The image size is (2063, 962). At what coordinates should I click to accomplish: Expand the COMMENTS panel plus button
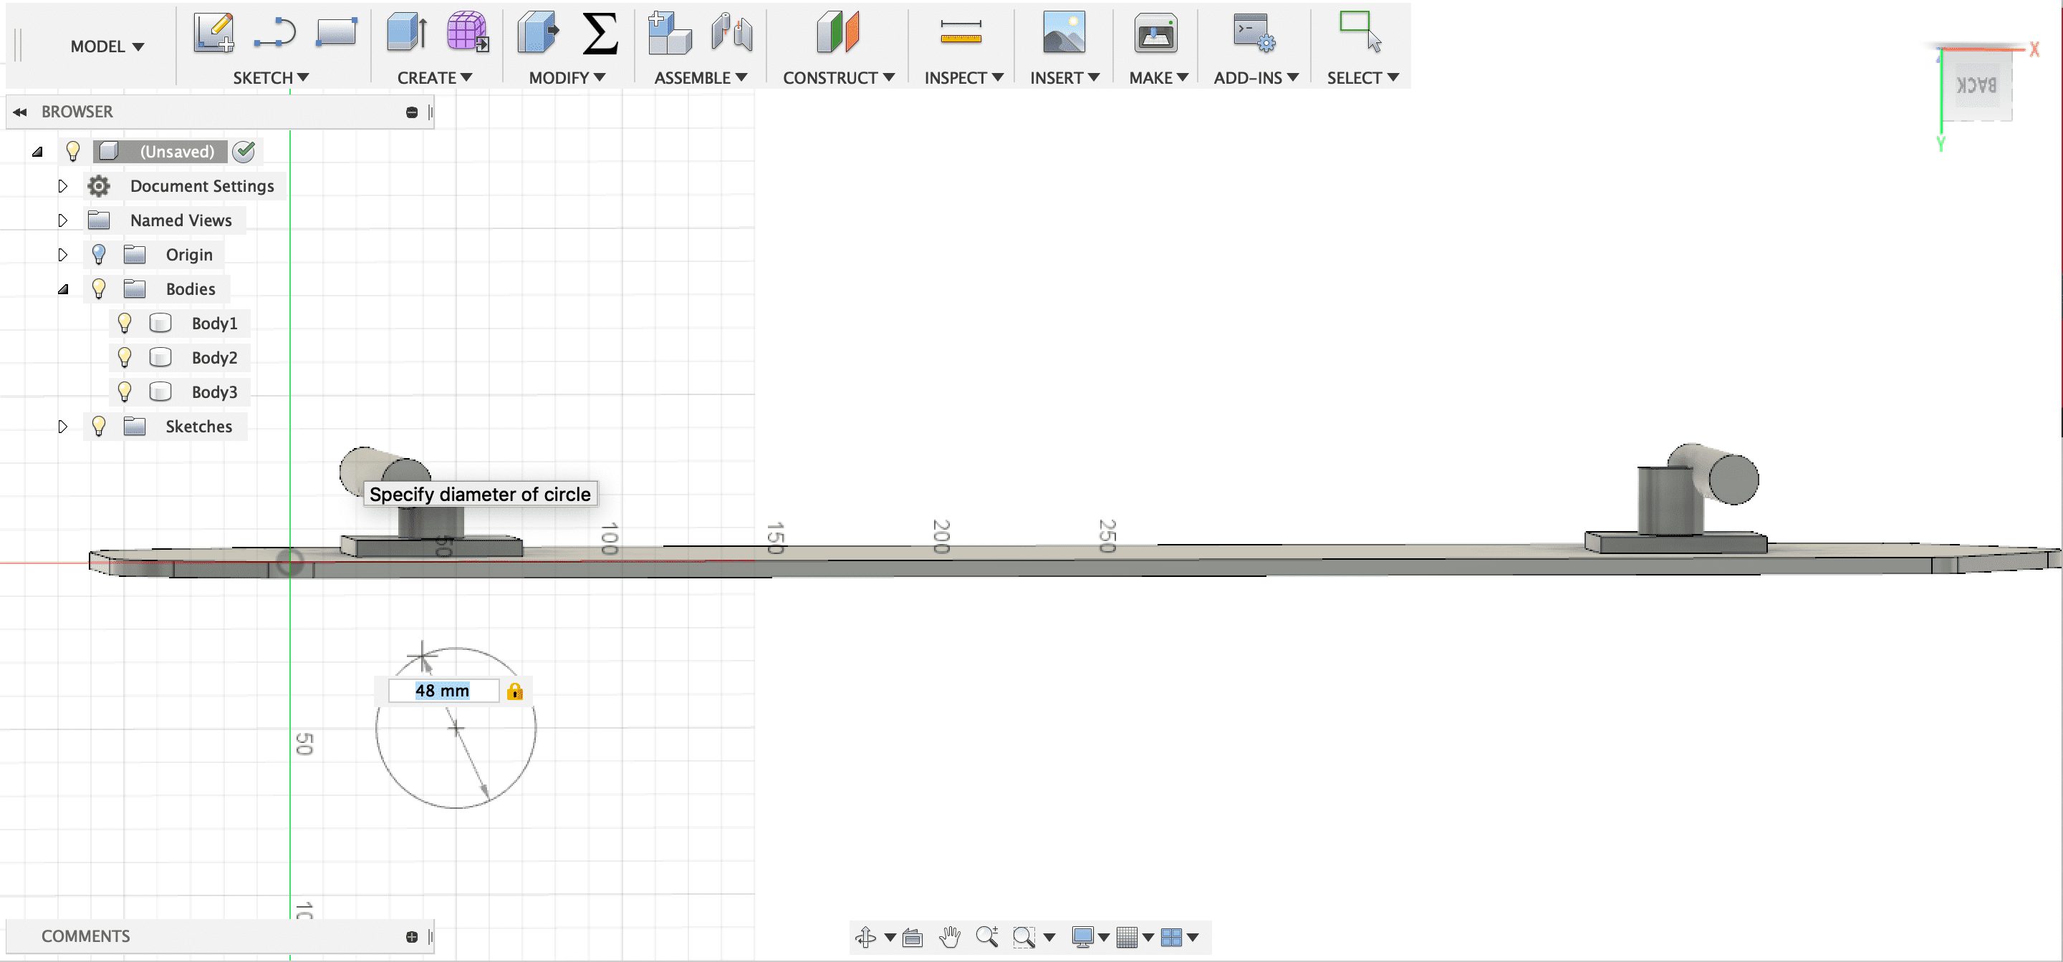coord(412,936)
